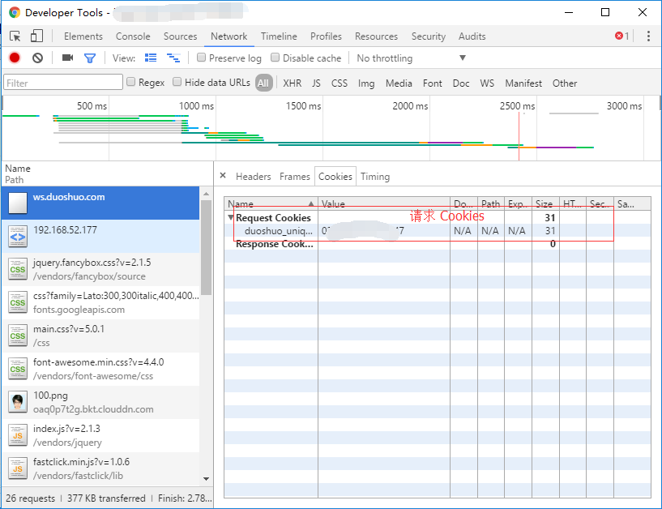Click the Google fonts CSS file icon
This screenshot has width=662, height=509.
pyautogui.click(x=18, y=303)
